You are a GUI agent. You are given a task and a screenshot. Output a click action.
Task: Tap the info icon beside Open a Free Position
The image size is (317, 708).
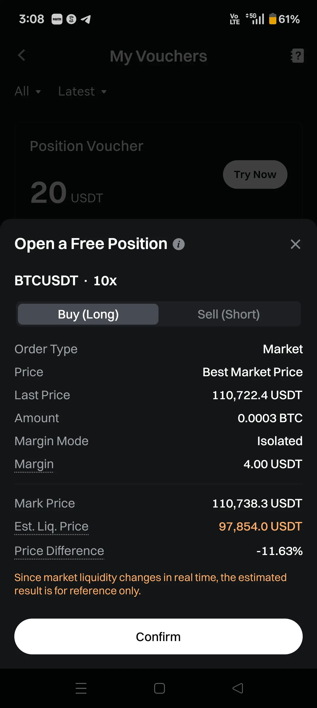click(x=179, y=244)
